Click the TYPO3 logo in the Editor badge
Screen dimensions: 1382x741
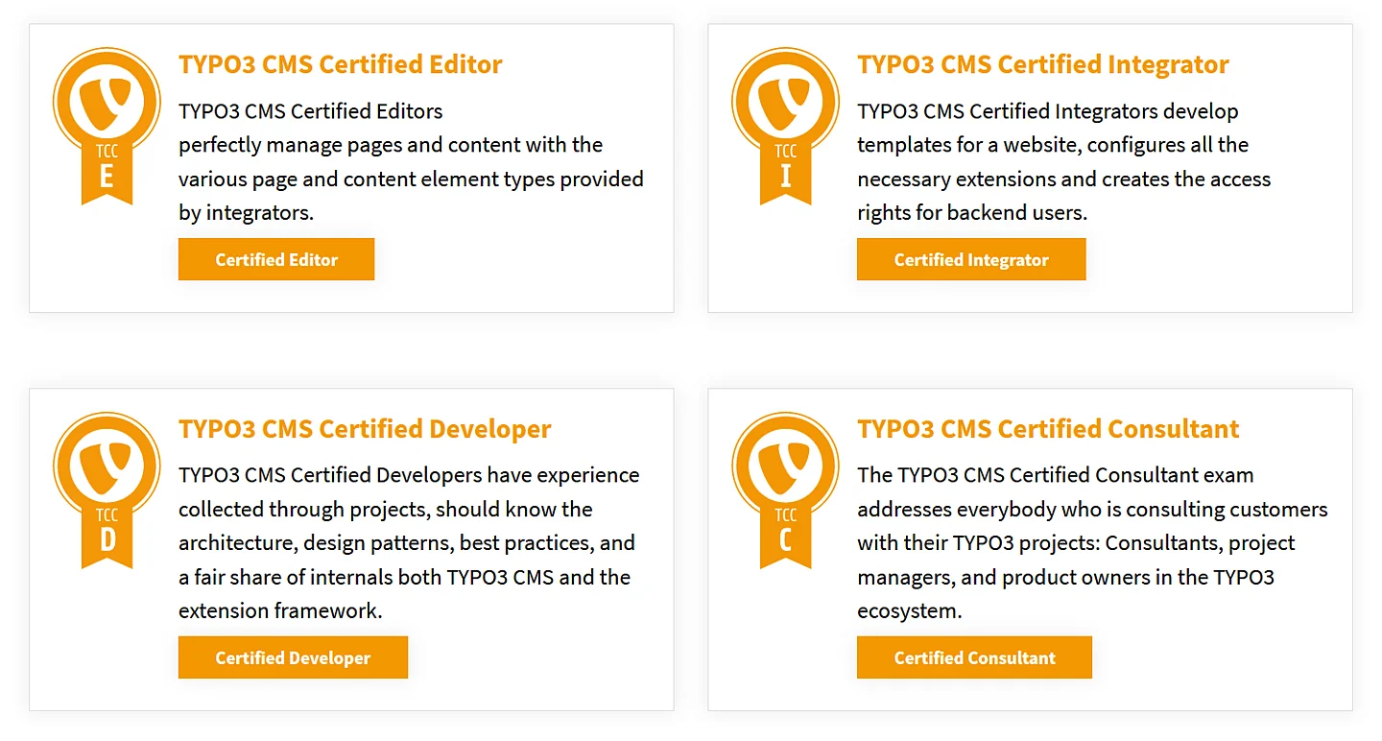coord(107,101)
